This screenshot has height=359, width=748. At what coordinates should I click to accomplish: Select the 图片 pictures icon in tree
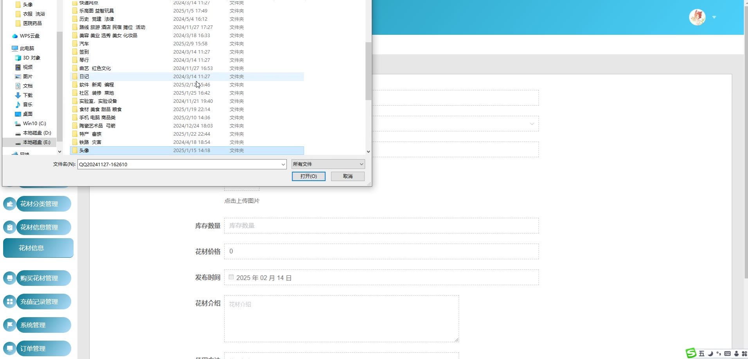pos(18,77)
